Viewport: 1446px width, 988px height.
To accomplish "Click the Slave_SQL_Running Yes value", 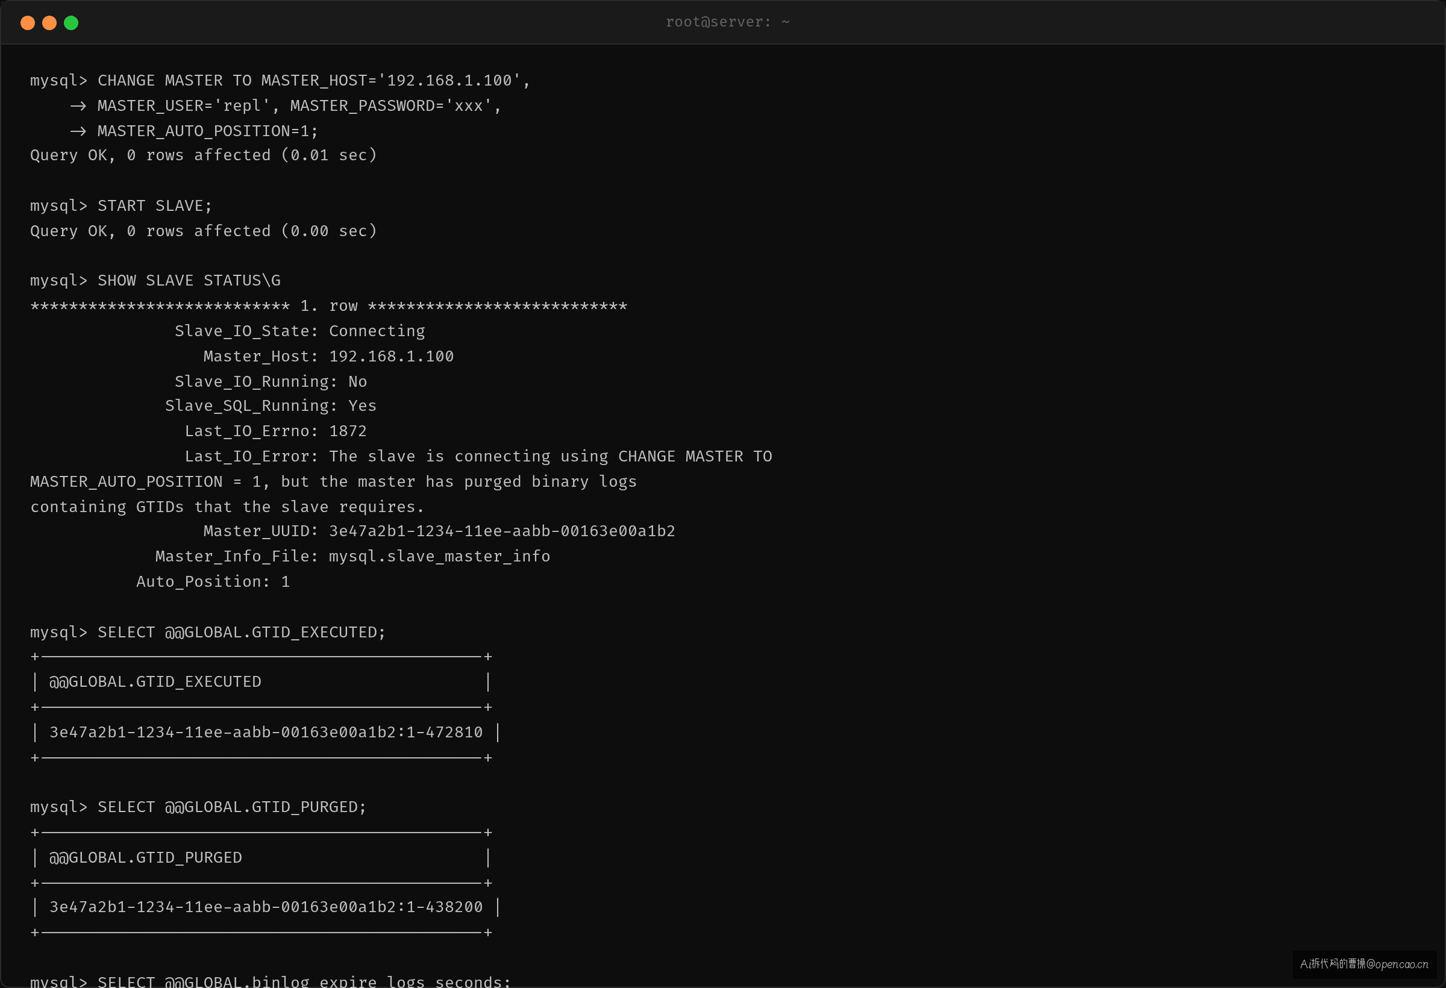I will [x=362, y=405].
